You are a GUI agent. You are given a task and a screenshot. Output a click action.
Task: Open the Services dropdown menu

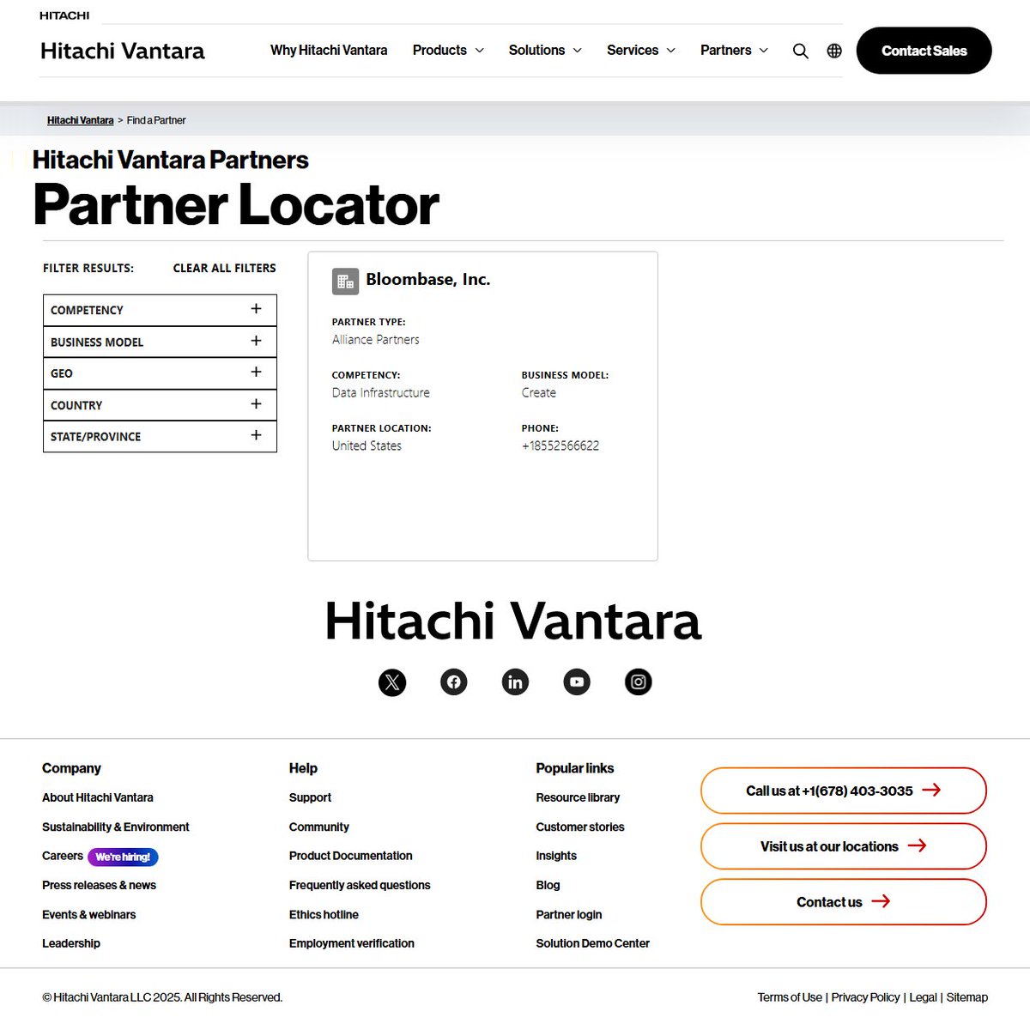[x=641, y=51]
